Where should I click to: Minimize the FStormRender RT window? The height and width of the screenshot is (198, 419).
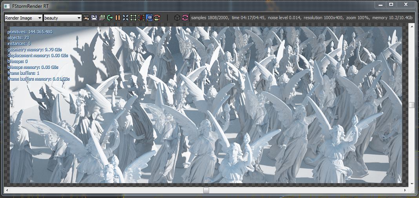click(x=380, y=4)
